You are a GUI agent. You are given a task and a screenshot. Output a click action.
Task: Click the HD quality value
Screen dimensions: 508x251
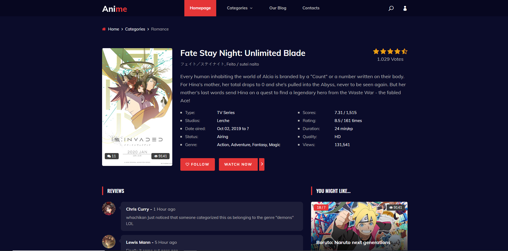[x=338, y=137]
